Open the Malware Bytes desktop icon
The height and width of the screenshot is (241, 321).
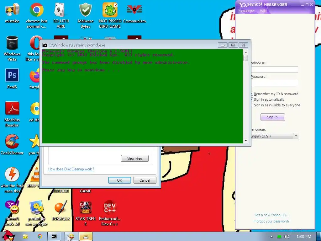pyautogui.click(x=85, y=15)
